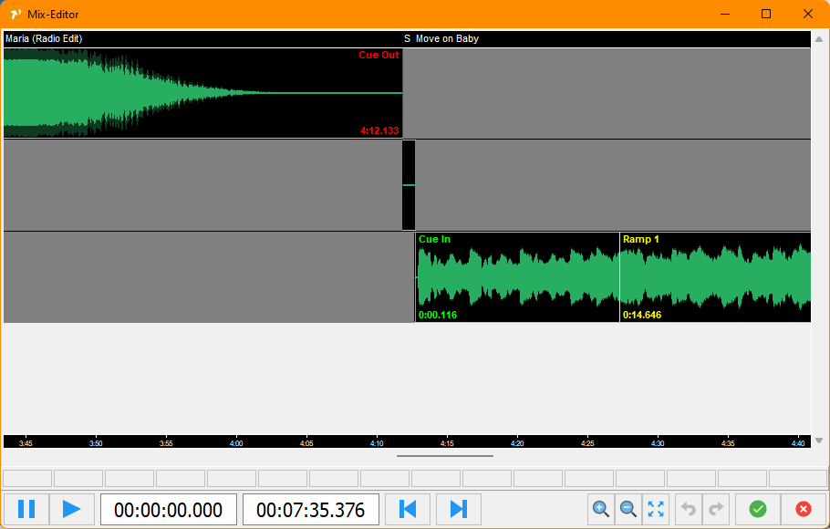Click the 4:12.133 cue out time
Image resolution: width=830 pixels, height=529 pixels.
click(x=379, y=130)
